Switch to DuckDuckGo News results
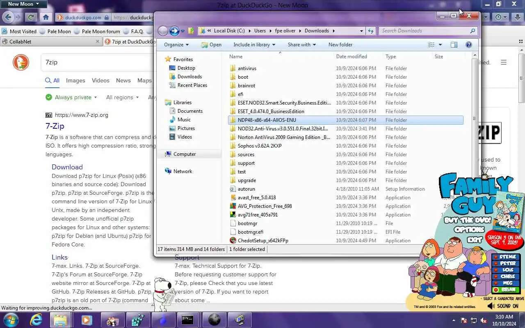Viewport: 525px width, 328px height. click(x=123, y=81)
